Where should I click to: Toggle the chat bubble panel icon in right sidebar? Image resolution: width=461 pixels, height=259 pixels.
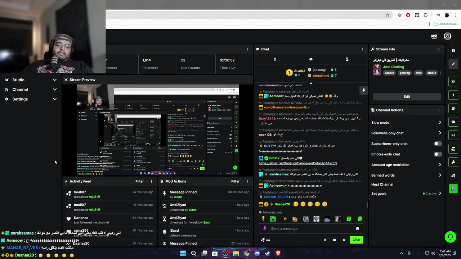[453, 122]
